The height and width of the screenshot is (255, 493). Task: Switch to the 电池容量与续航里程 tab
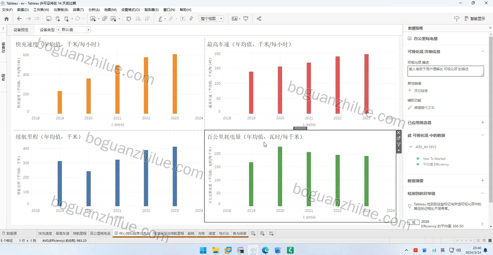tap(169, 234)
